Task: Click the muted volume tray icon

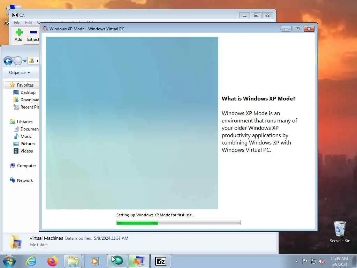Action: click(322, 261)
